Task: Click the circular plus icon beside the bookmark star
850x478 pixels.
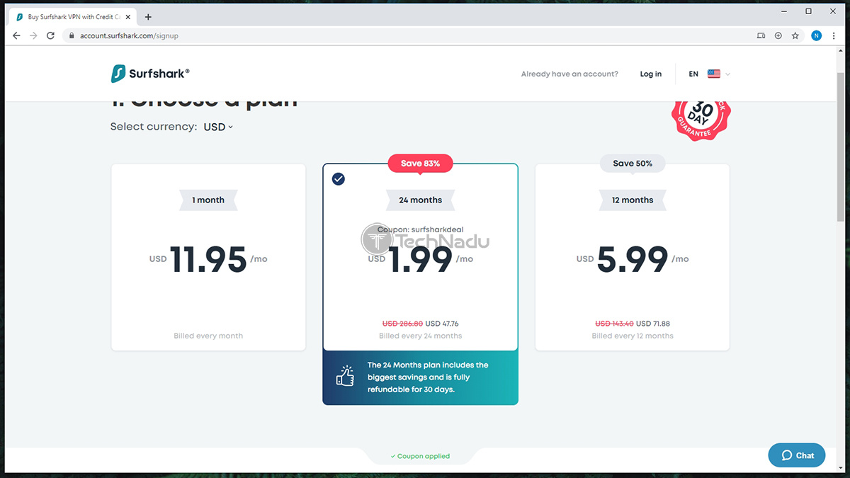Action: pos(778,35)
